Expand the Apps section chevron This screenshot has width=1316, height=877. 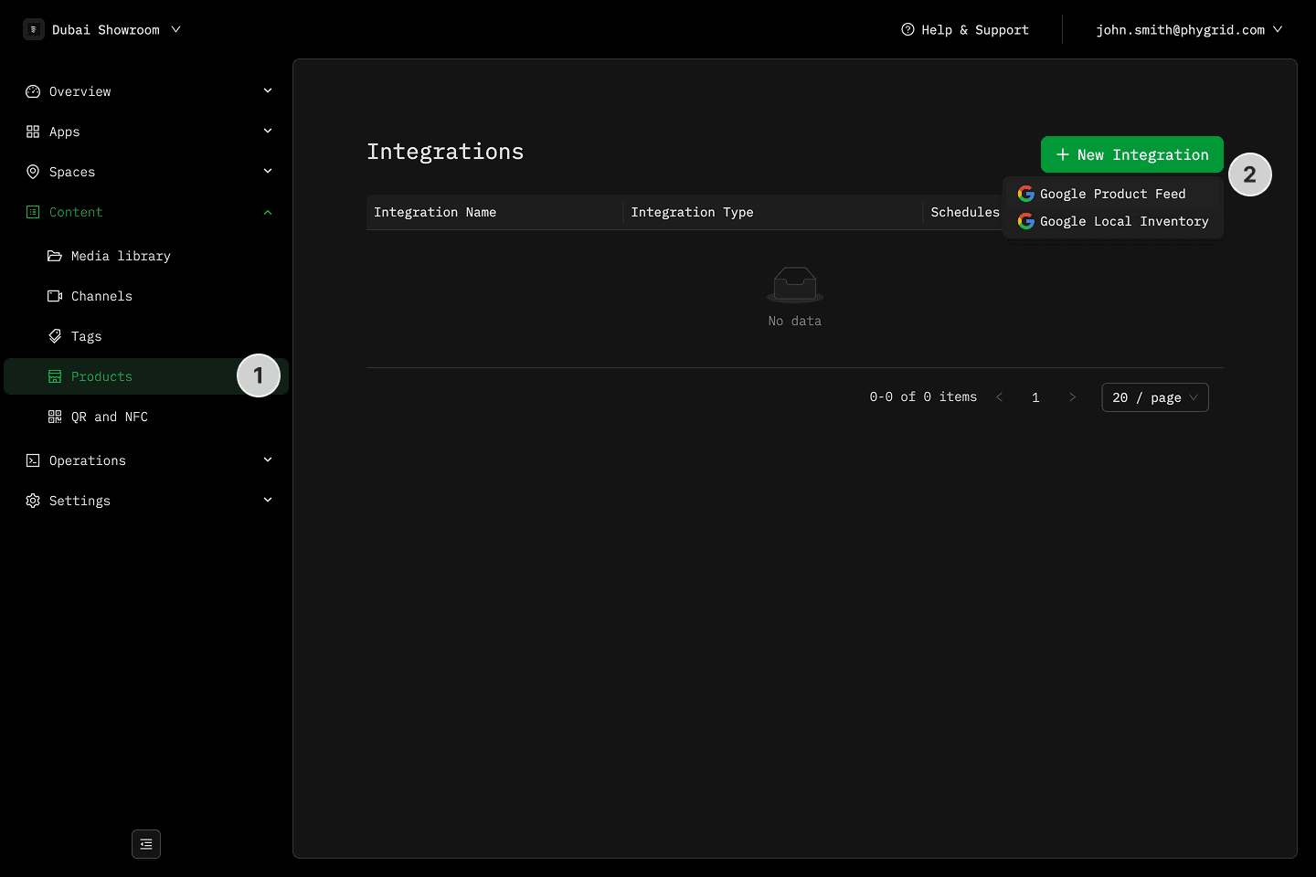(268, 131)
